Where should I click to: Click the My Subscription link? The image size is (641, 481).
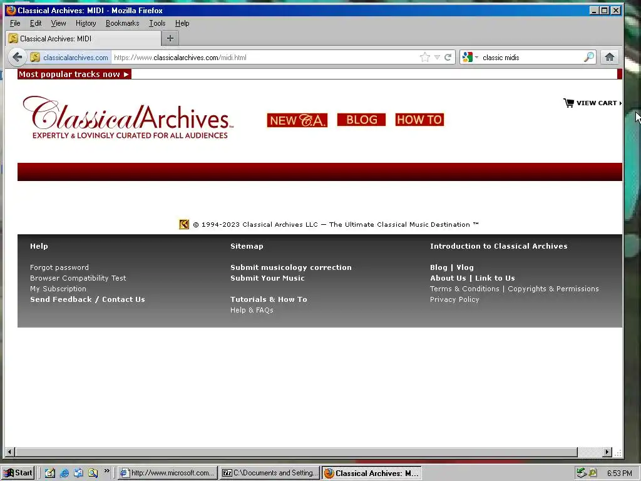(x=58, y=289)
